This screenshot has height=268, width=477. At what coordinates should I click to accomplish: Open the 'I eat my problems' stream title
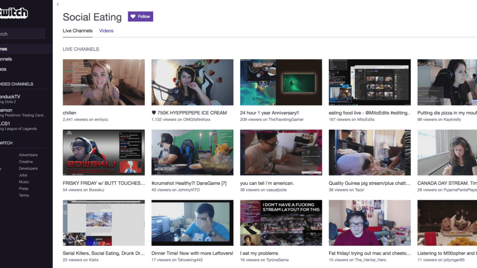pos(259,253)
